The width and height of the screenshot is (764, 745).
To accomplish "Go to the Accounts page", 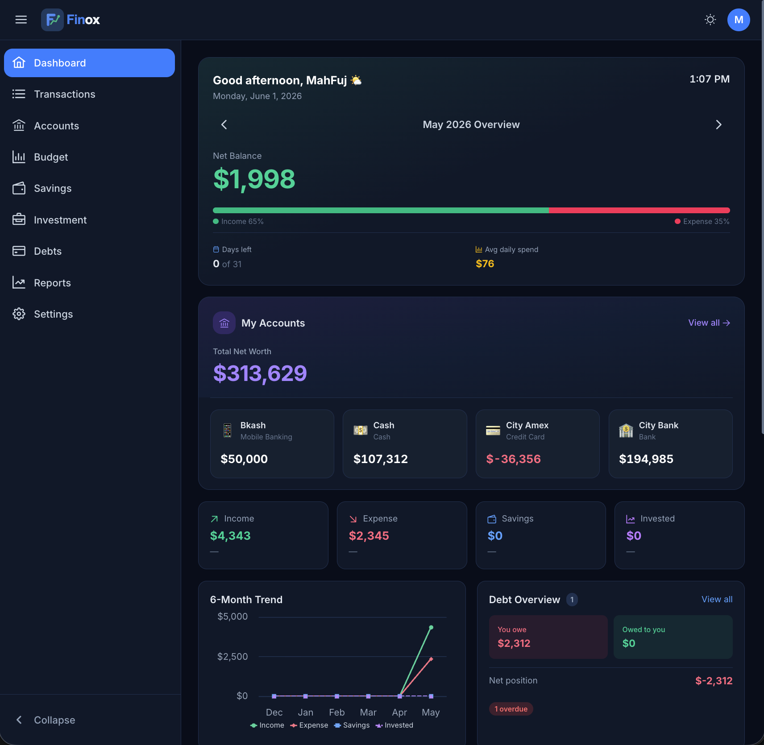I will point(89,126).
